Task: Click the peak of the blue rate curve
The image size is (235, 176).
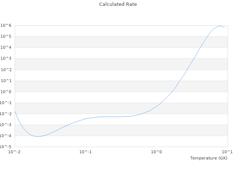Action: 221,26
